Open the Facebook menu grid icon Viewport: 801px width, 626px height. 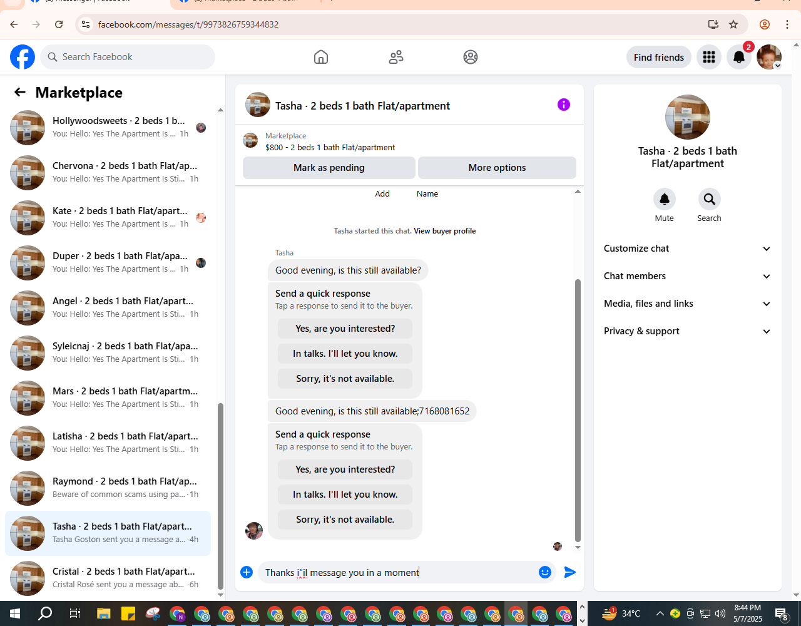point(709,57)
